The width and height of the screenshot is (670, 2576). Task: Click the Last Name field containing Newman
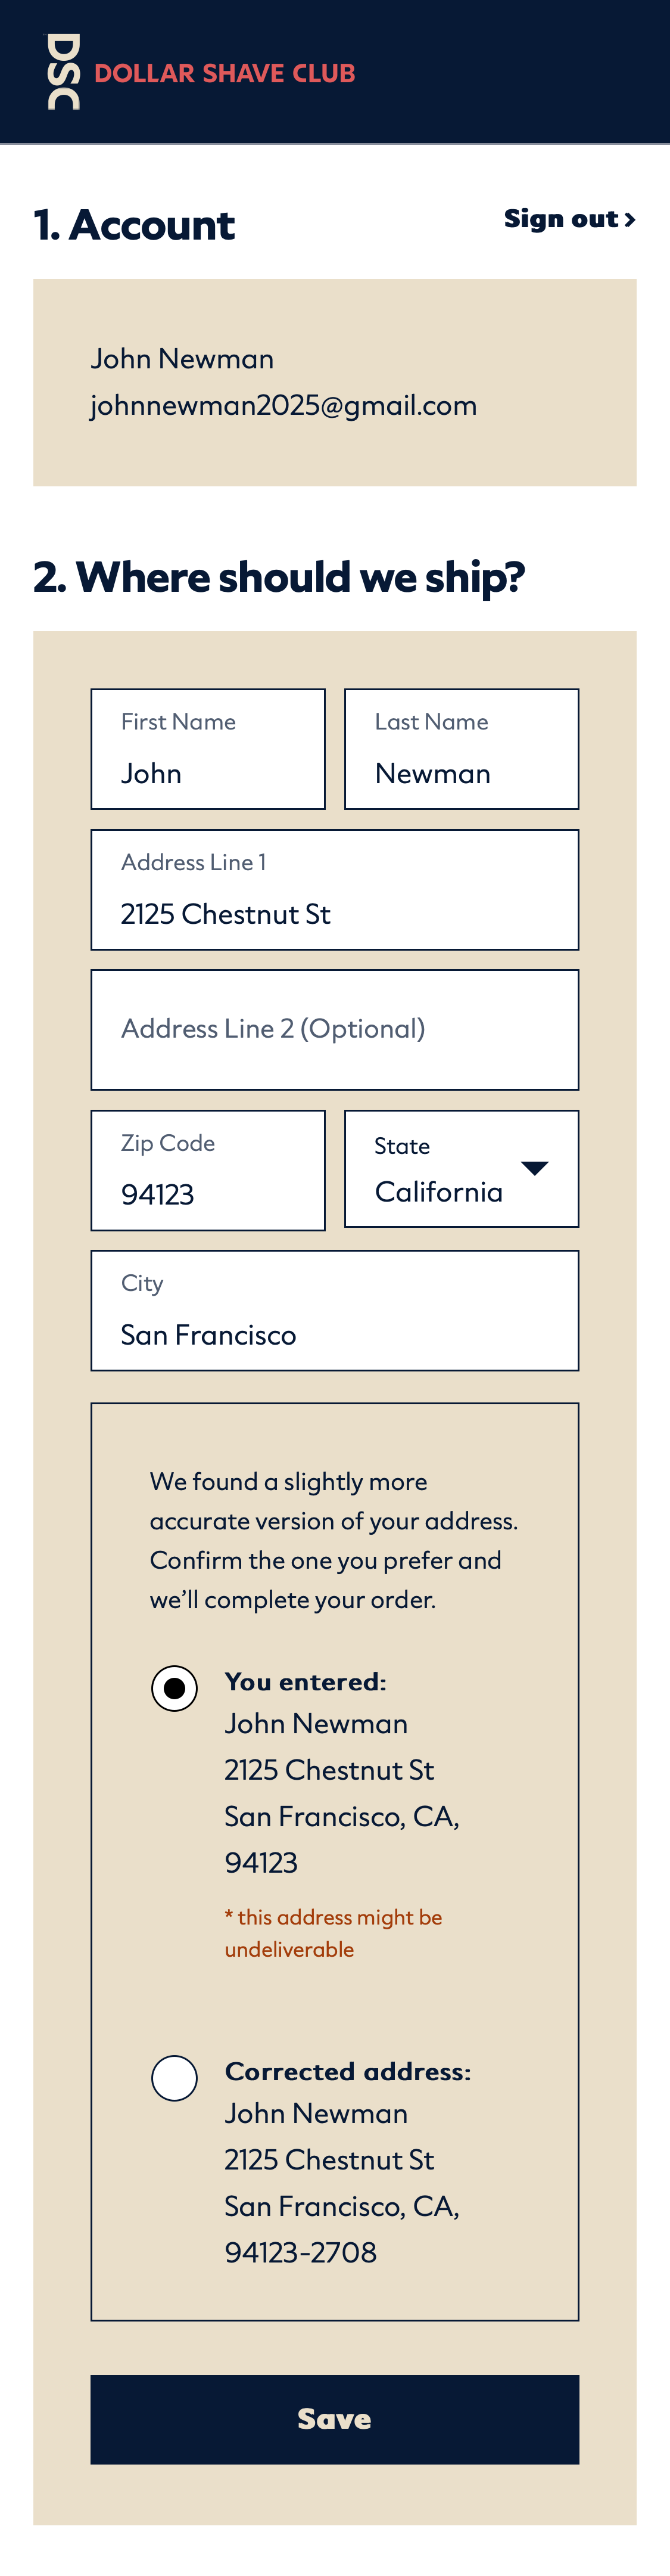462,748
